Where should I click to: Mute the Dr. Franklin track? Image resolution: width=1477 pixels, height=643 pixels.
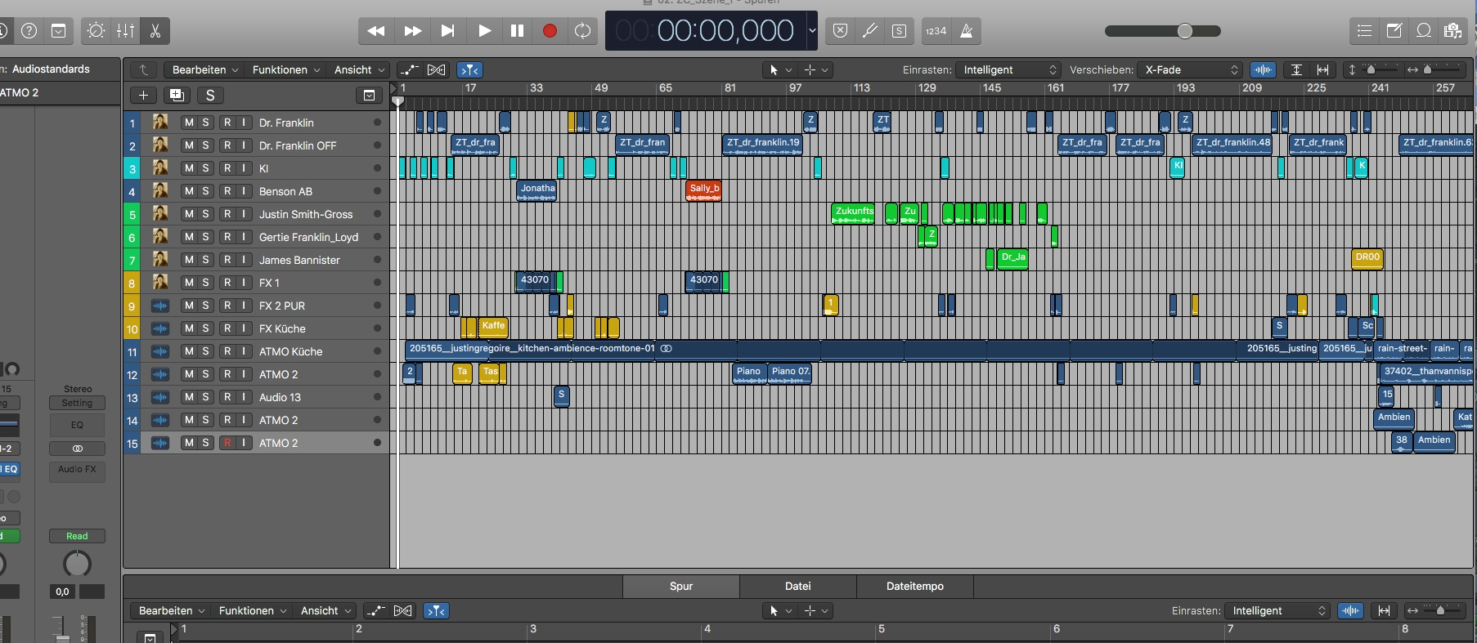(x=189, y=123)
